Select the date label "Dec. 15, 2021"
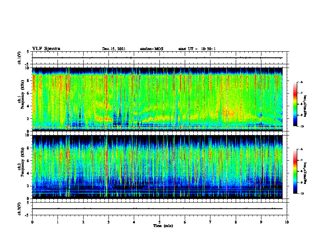Screen dimensions: 323x249 click(114, 49)
